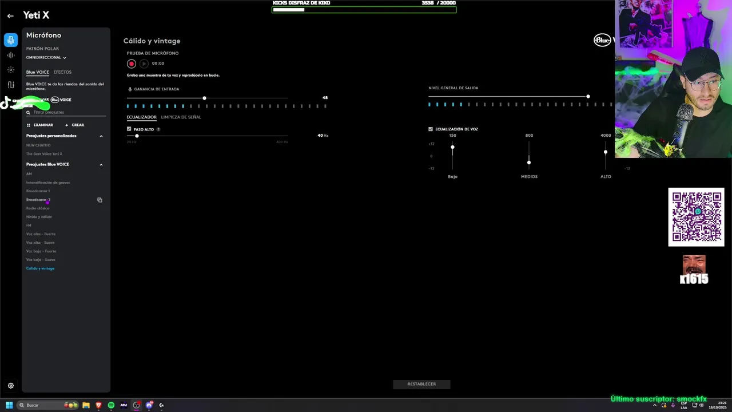Image resolution: width=732 pixels, height=412 pixels.
Task: Open settings gear at bottom left
Action: 10,386
